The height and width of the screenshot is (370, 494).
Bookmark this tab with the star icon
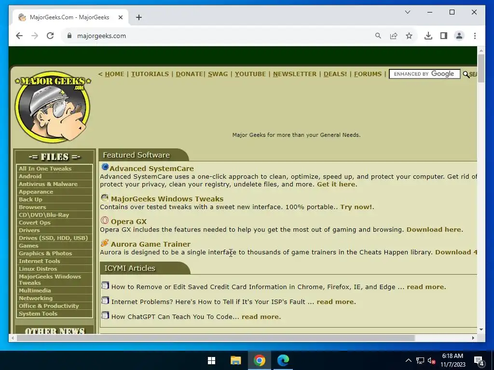pos(409,36)
